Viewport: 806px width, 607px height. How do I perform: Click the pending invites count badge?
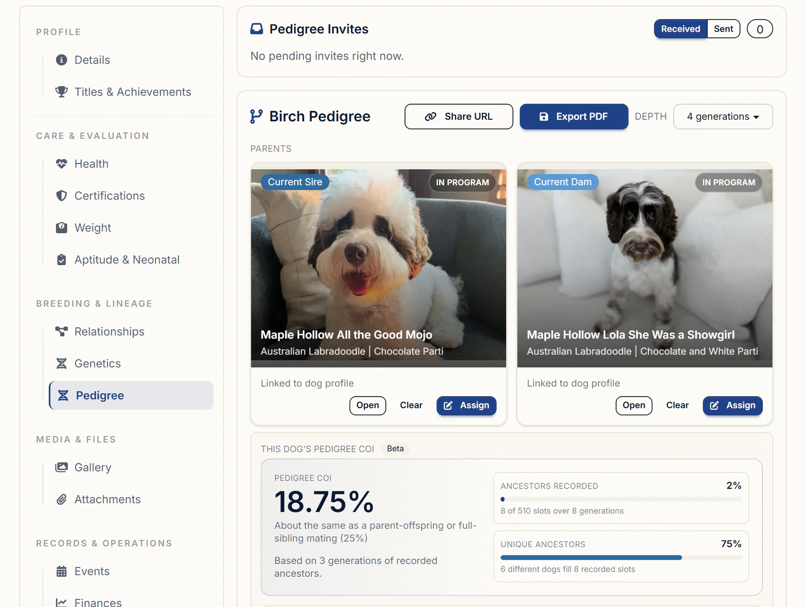(x=760, y=29)
